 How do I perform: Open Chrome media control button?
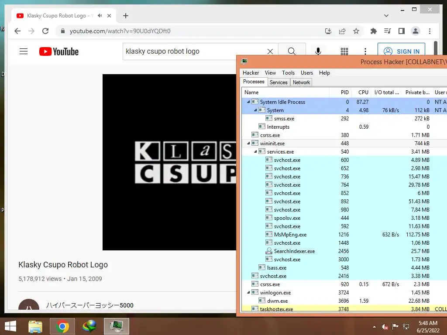pos(388,31)
